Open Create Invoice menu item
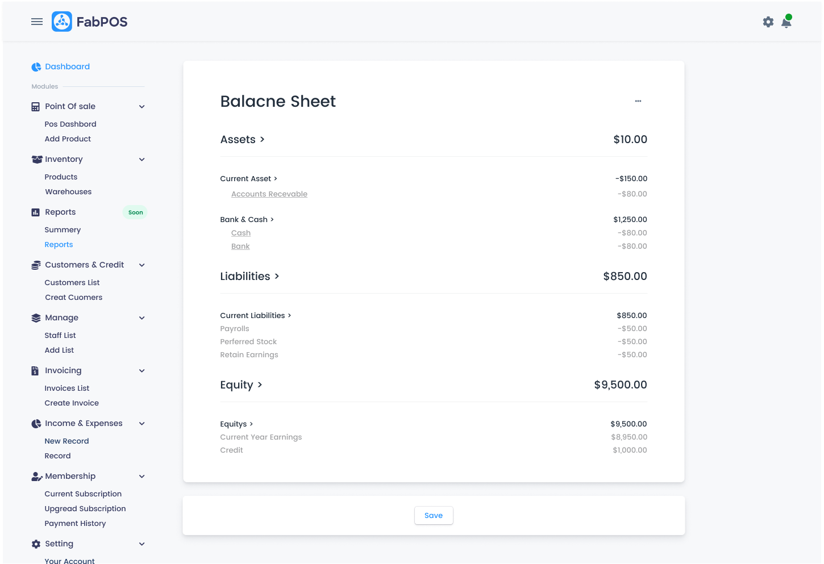This screenshot has height=564, width=824. [72, 403]
